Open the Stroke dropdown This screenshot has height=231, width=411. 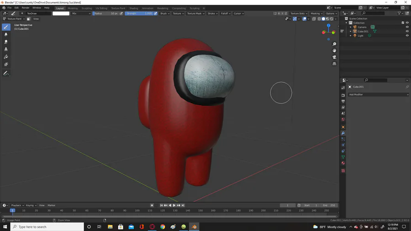[x=212, y=13]
